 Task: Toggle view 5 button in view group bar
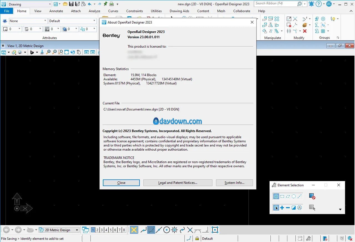[111, 230]
